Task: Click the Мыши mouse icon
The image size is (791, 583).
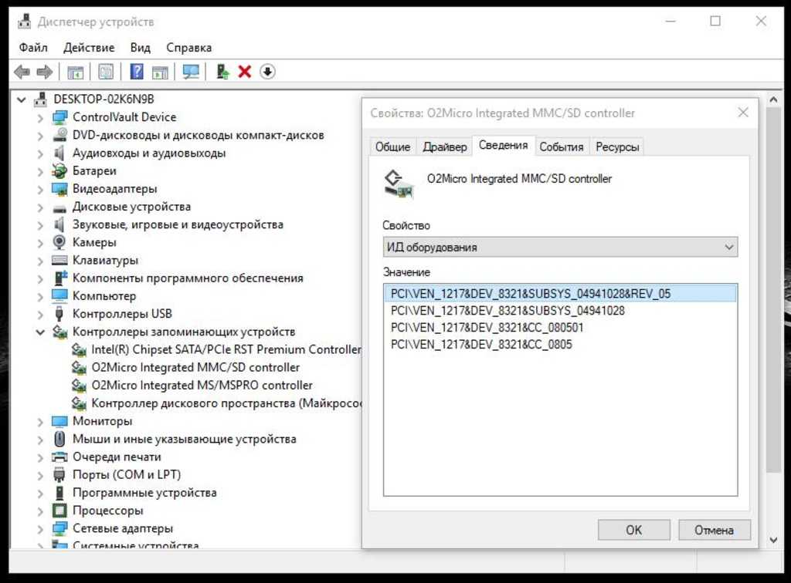Action: [59, 439]
